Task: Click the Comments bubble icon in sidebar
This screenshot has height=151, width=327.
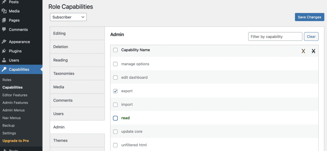Action: click(x=4, y=29)
